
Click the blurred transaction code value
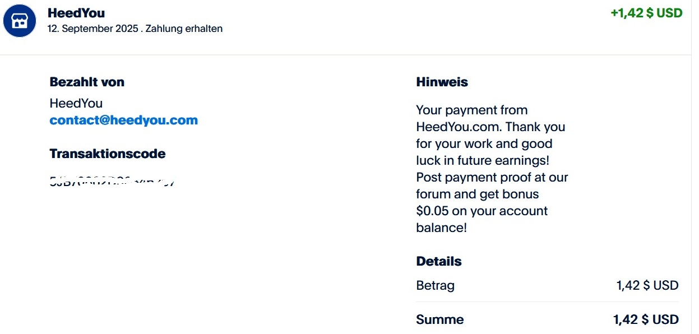112,181
